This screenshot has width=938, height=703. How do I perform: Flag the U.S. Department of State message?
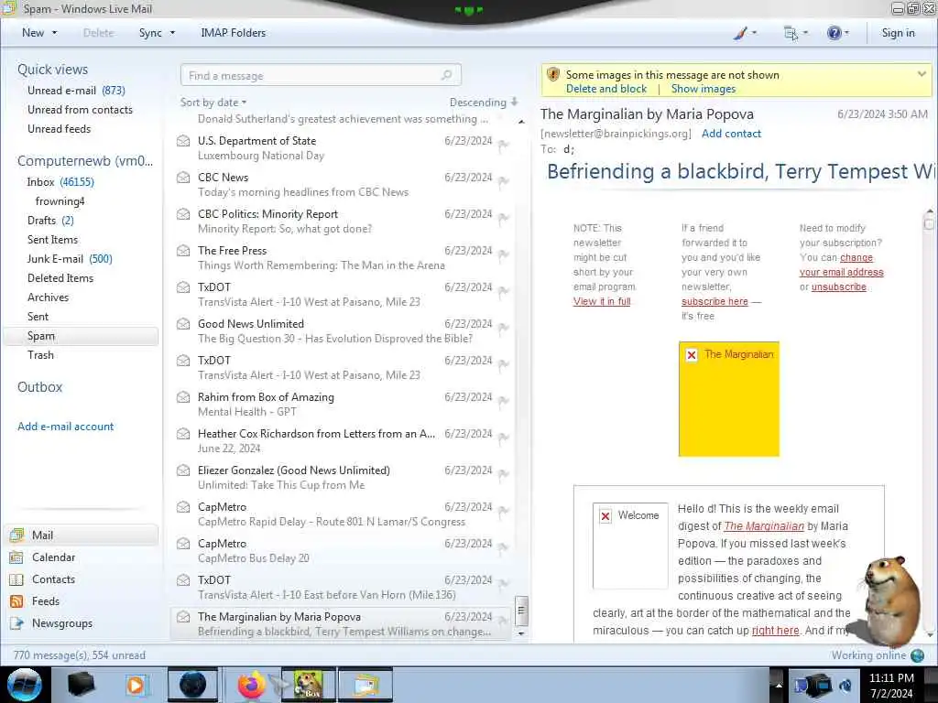(x=503, y=146)
